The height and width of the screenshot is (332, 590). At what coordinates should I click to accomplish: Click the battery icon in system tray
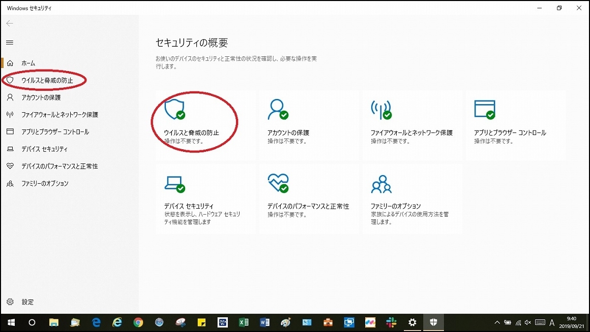tap(508, 323)
